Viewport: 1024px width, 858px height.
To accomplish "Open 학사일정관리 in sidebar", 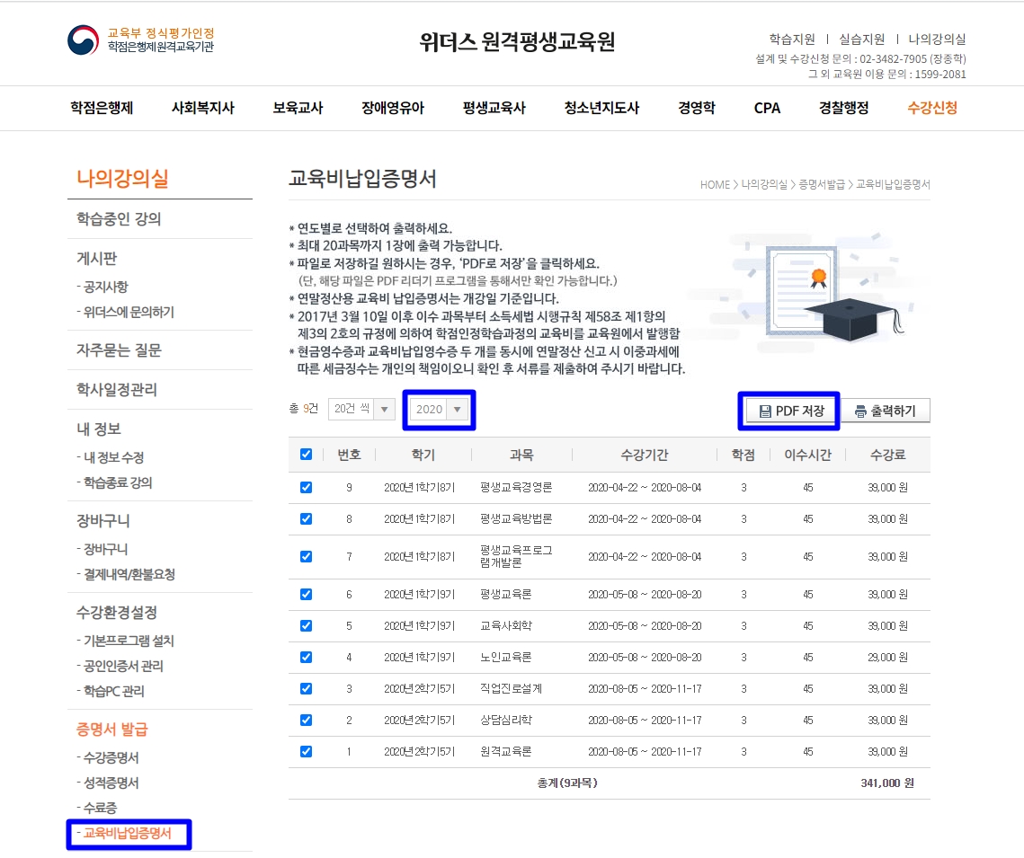I will 117,390.
